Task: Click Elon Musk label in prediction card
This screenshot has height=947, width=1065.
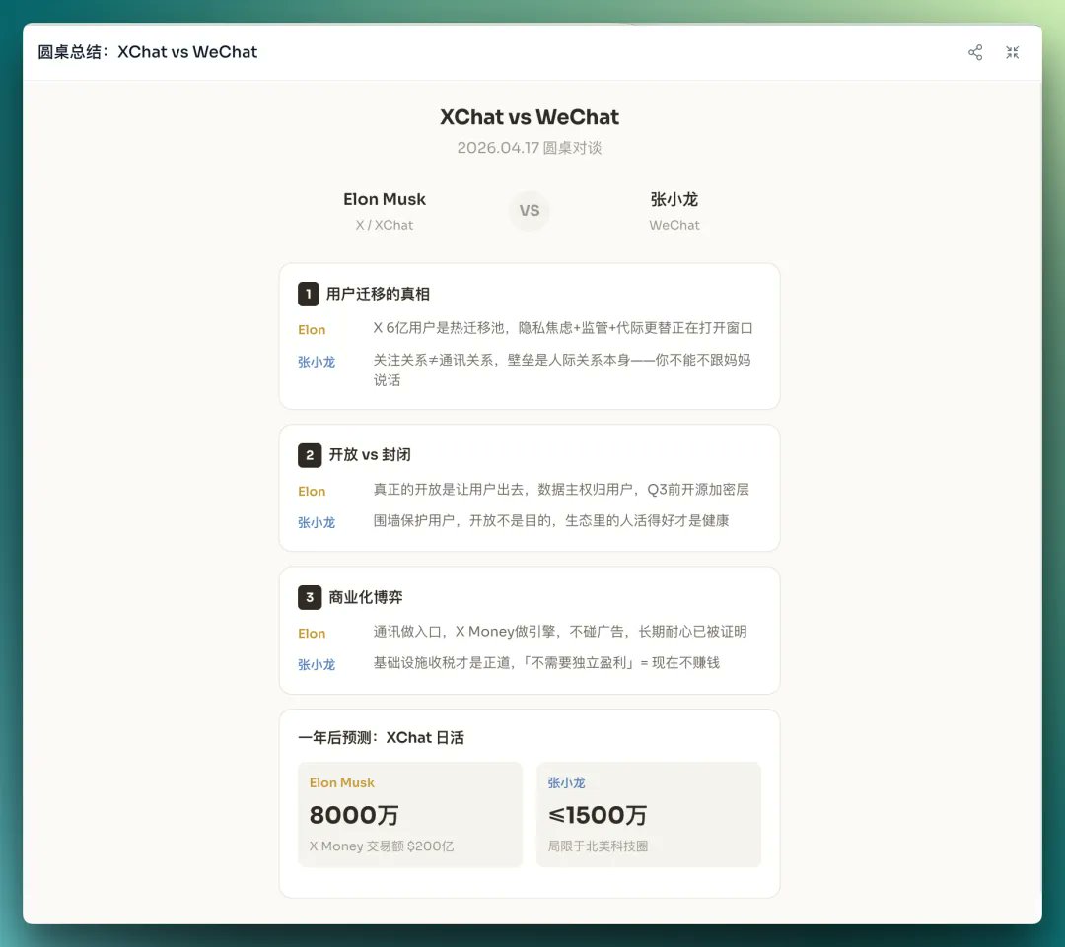Action: tap(341, 782)
